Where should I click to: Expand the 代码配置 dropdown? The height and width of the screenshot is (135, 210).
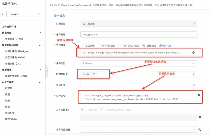pyautogui.click(x=139, y=85)
